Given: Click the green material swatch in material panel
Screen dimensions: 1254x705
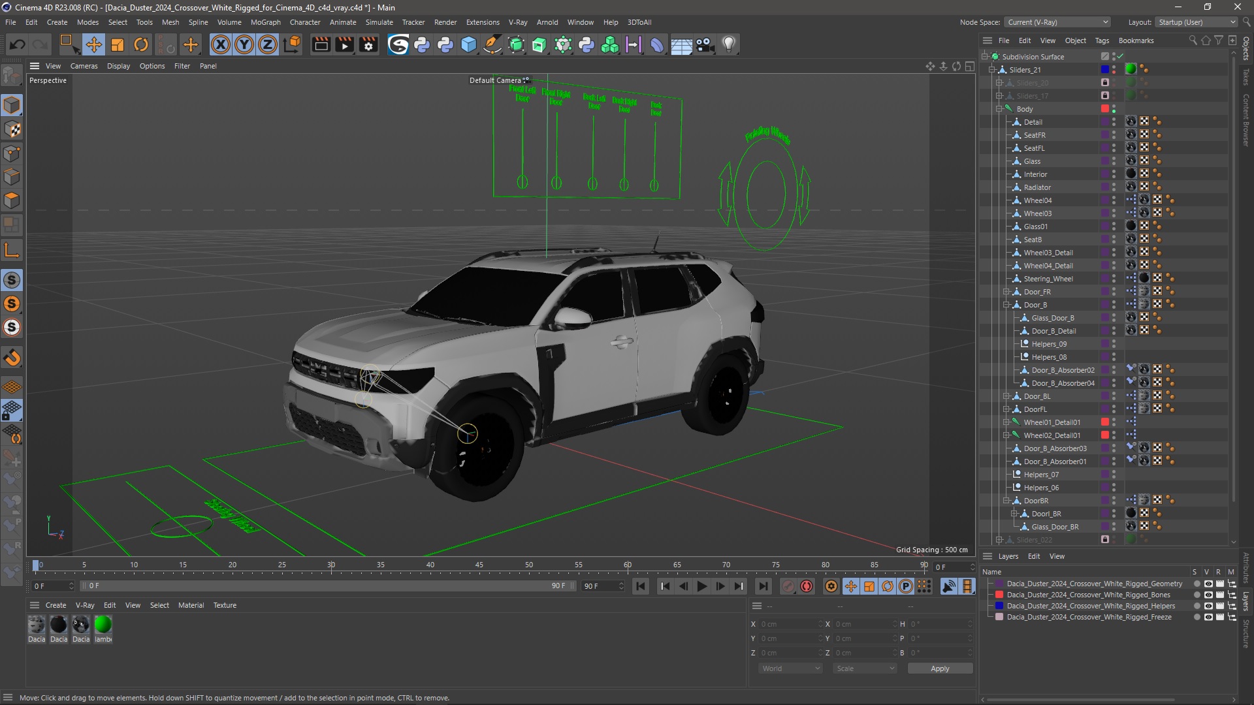Looking at the screenshot, I should (x=103, y=624).
